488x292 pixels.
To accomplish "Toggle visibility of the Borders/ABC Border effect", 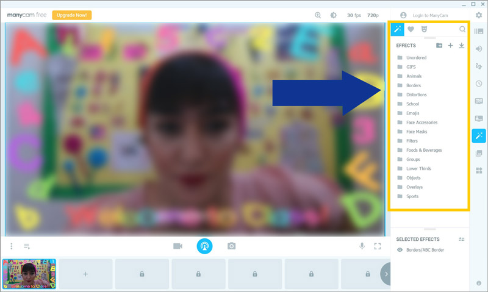I will (400, 250).
